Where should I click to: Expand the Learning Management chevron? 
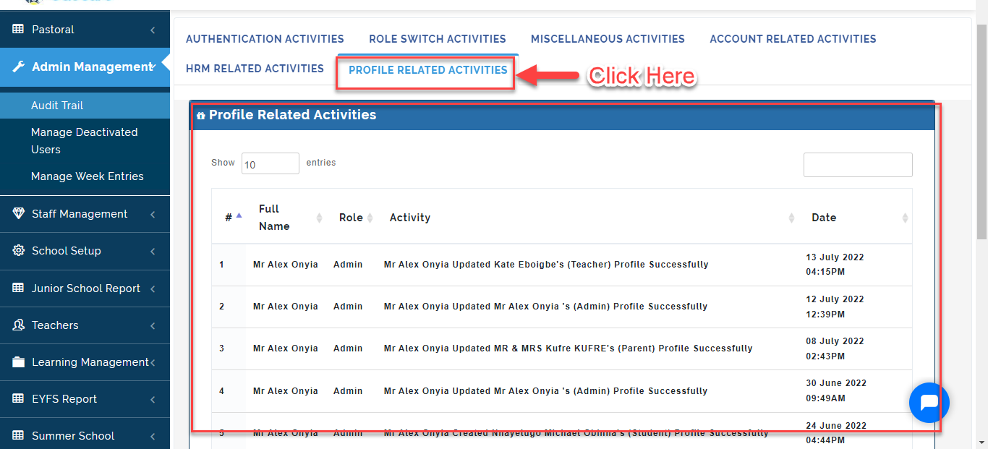[x=153, y=363]
